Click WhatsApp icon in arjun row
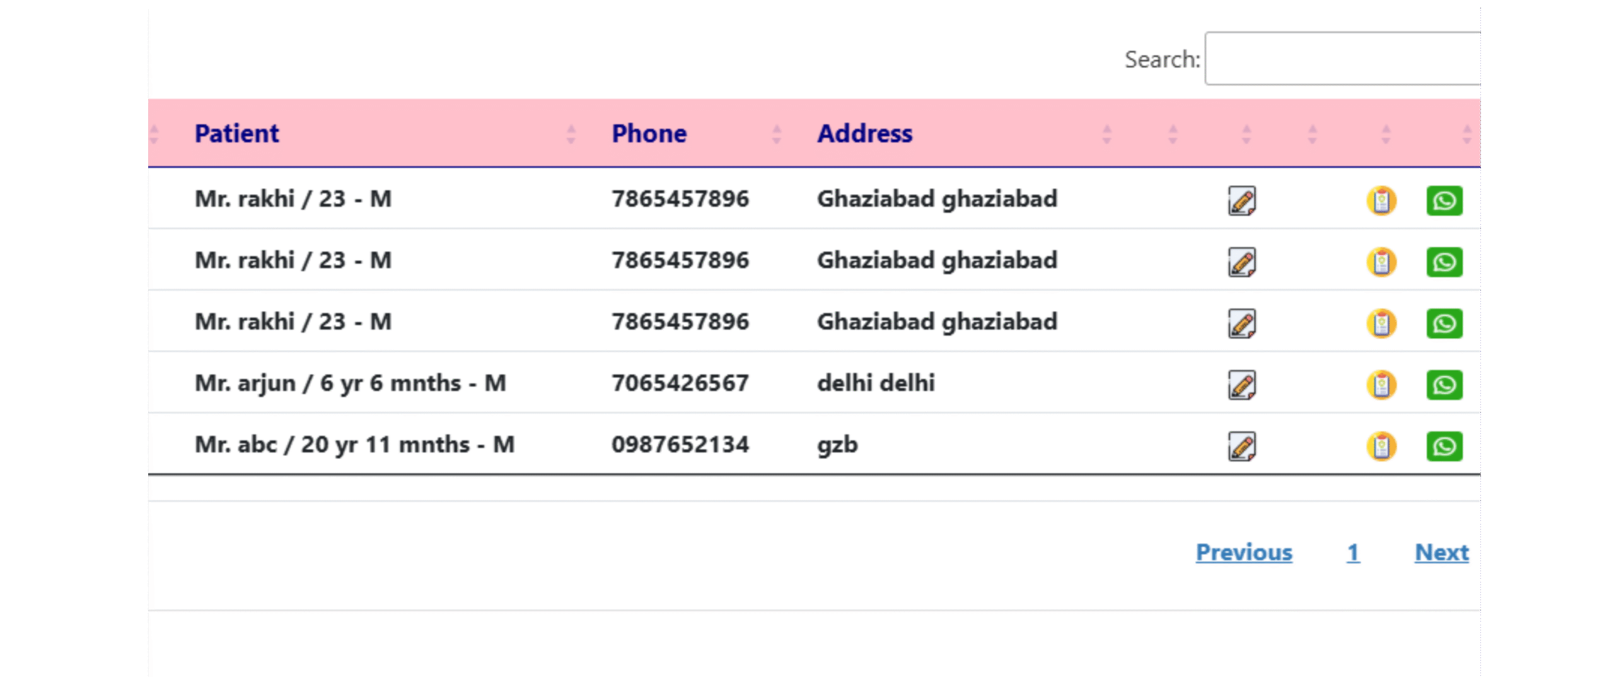The image size is (1614, 677). 1444,385
